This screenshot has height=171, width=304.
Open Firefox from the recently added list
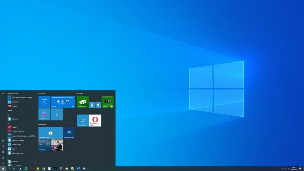22,106
